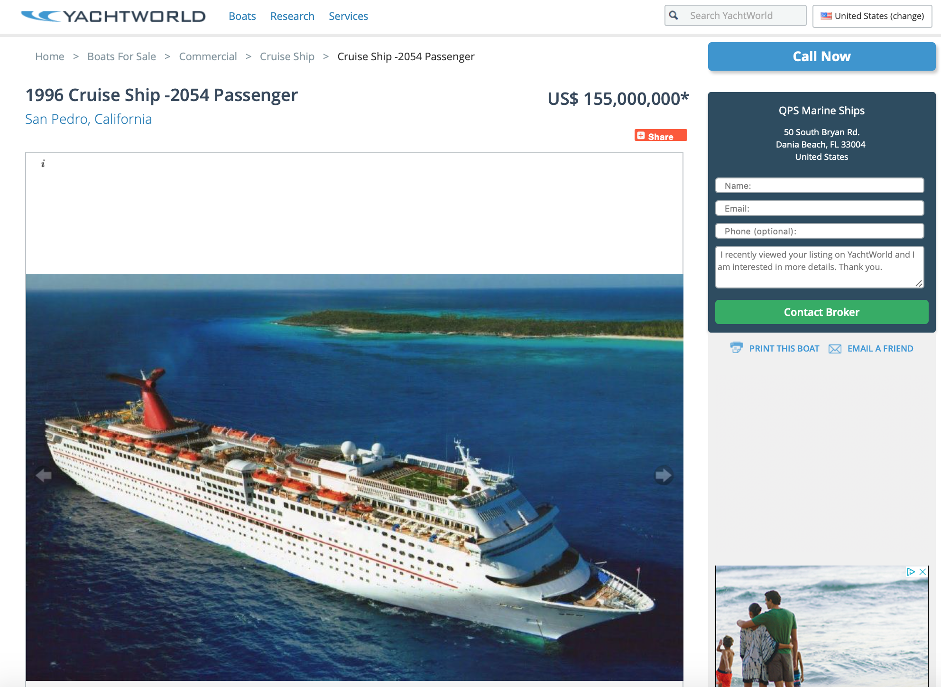Open San Pedro, California location link
941x687 pixels.
89,119
